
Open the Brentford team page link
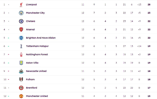(x=31, y=88)
